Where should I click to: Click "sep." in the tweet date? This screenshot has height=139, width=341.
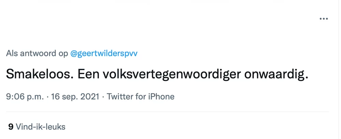71,97
